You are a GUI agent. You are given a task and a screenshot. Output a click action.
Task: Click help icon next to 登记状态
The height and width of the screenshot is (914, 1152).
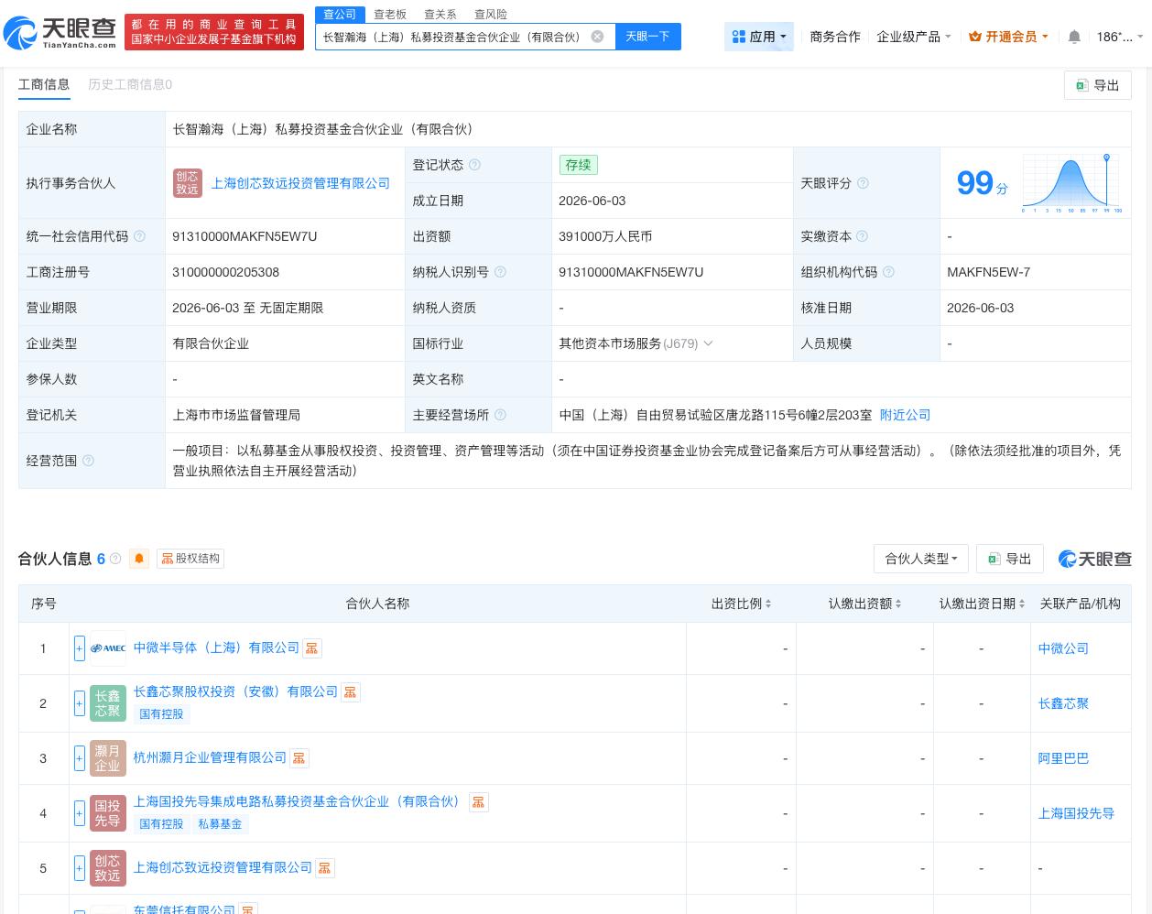click(x=474, y=165)
